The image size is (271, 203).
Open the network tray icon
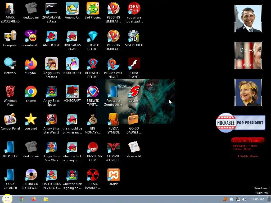click(x=238, y=199)
